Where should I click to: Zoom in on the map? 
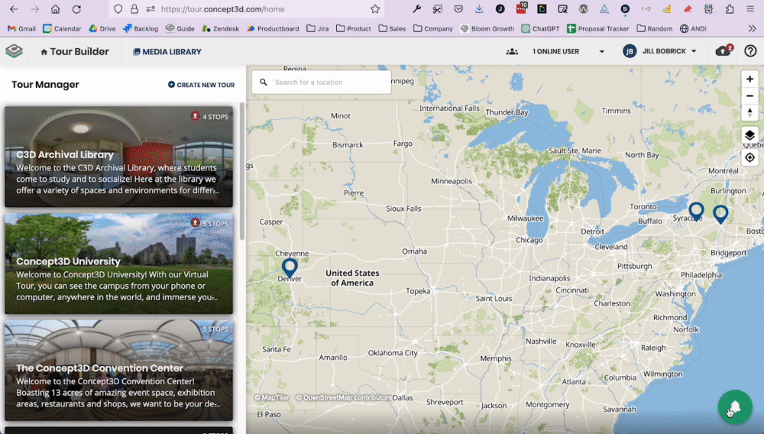click(750, 79)
